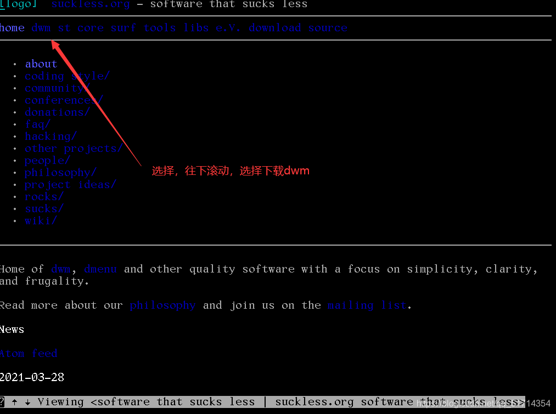Open the coding style/ link

point(68,76)
